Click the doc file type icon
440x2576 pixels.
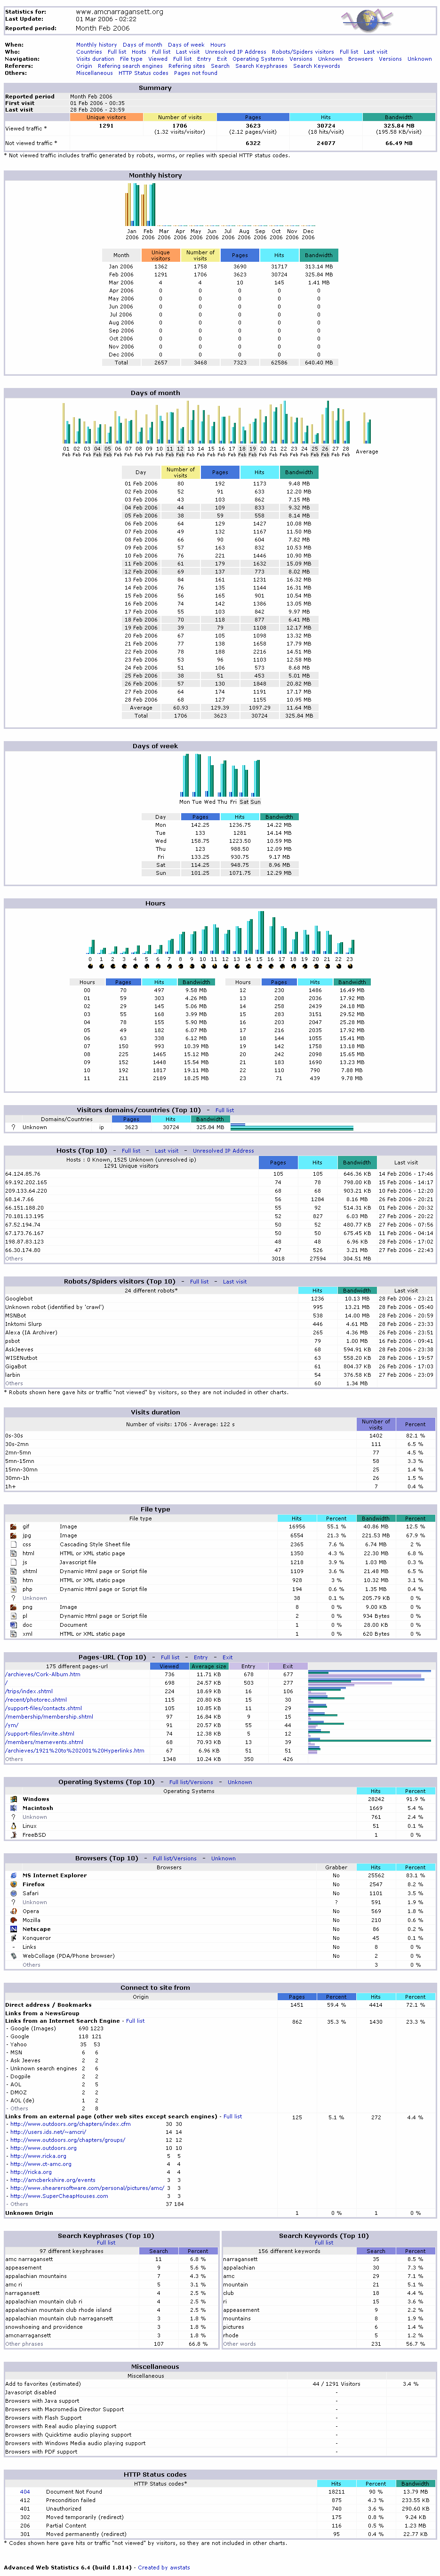(x=13, y=1625)
